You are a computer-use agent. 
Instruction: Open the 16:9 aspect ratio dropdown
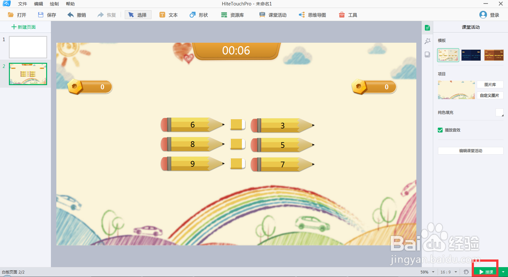pos(456,272)
